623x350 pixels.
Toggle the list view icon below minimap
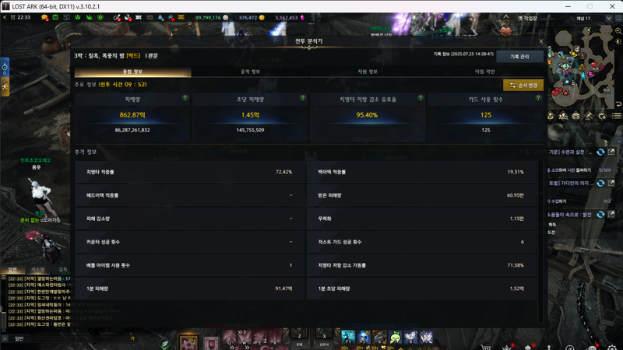(616, 116)
